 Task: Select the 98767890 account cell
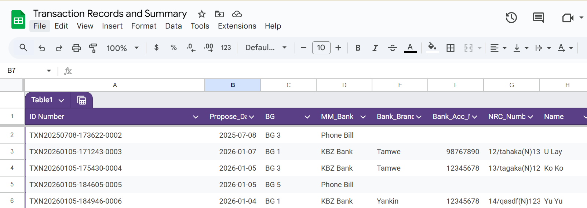tap(456, 152)
